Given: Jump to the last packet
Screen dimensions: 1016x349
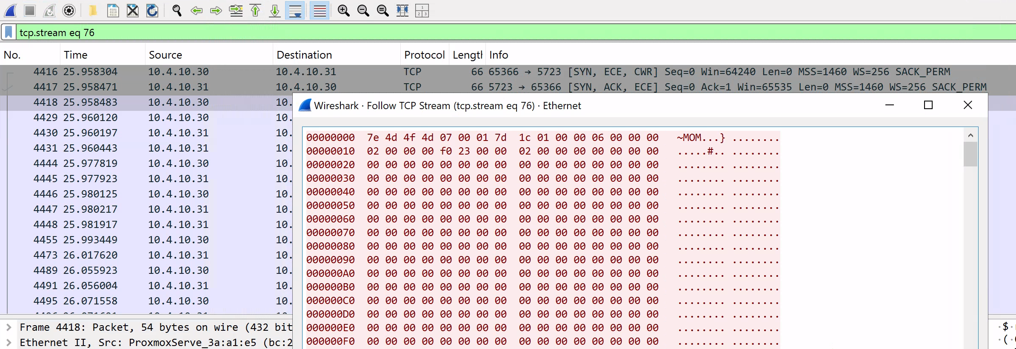Looking at the screenshot, I should click(x=275, y=11).
